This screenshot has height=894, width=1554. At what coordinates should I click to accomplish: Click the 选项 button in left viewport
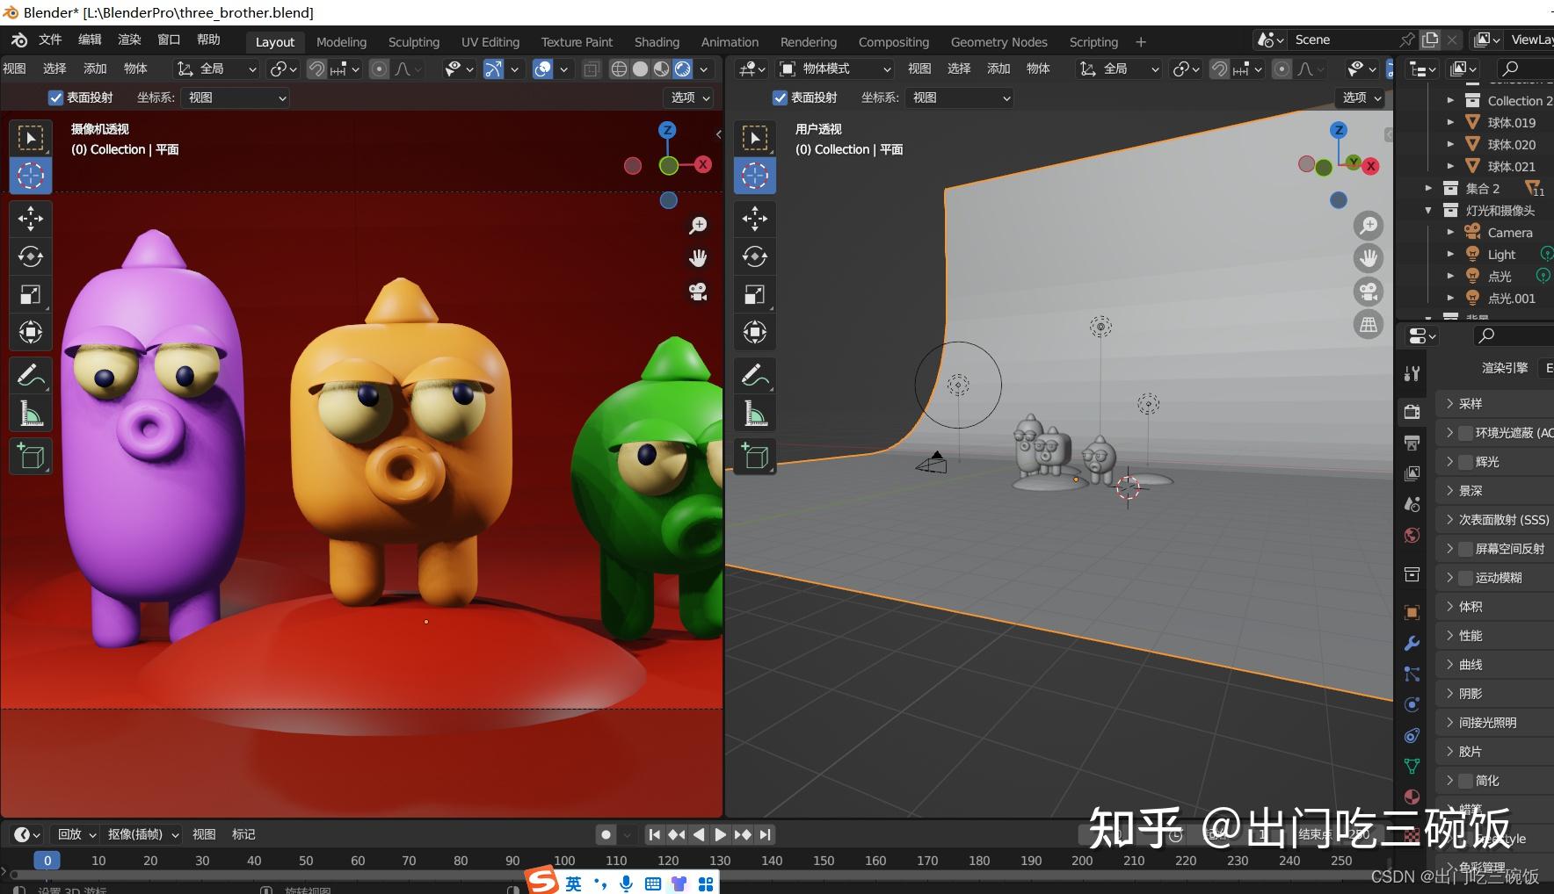click(x=690, y=97)
